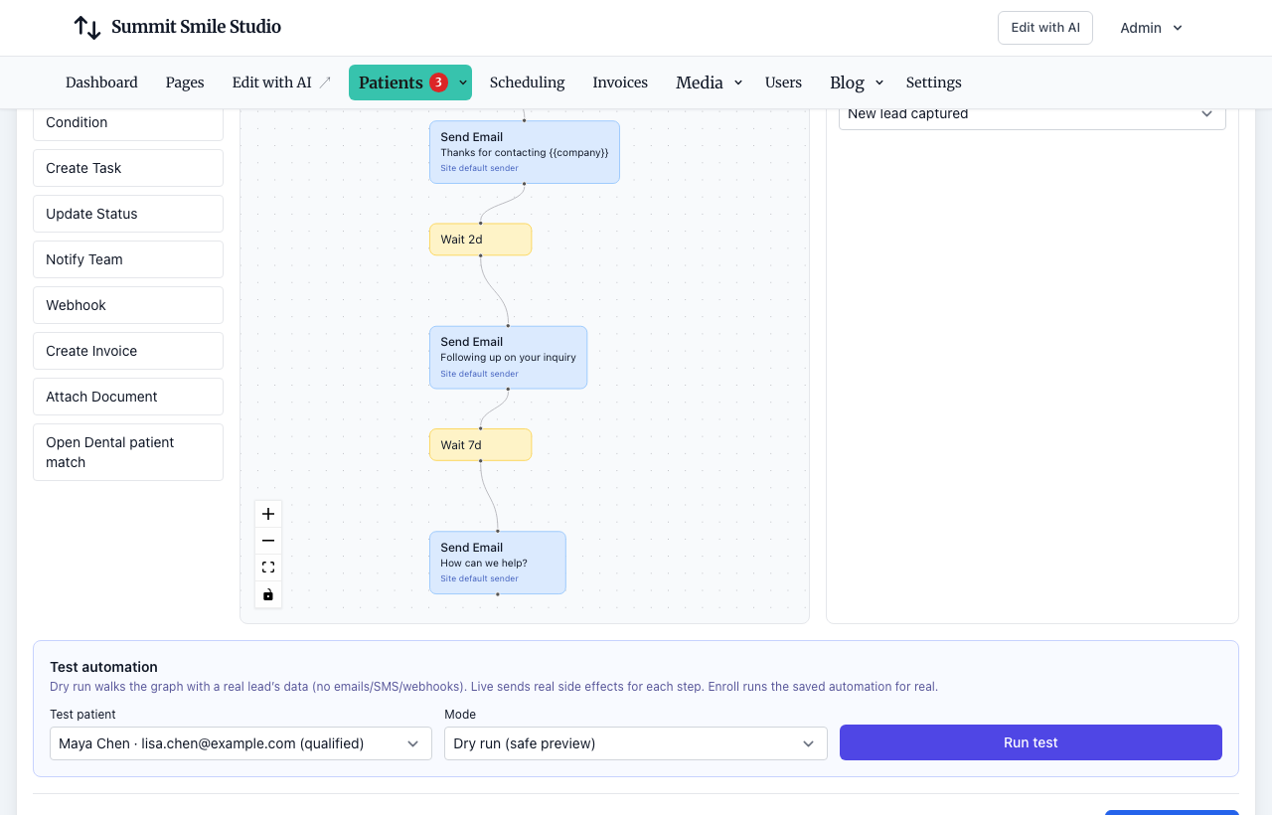Viewport: 1272px width, 815px height.
Task: Select the 'Thanks for contacting {{company}}' email node
Action: click(x=525, y=152)
